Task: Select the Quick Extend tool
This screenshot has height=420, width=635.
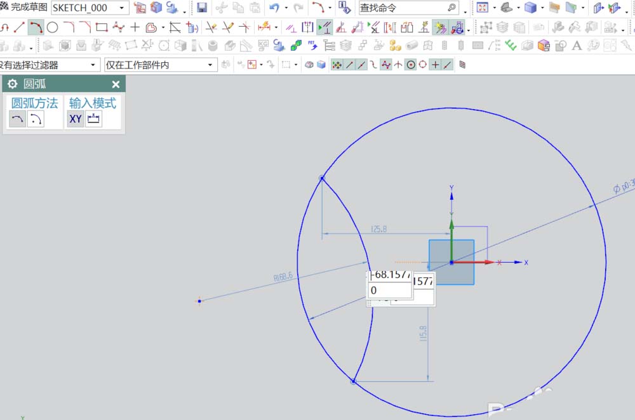Action: pyautogui.click(x=227, y=27)
